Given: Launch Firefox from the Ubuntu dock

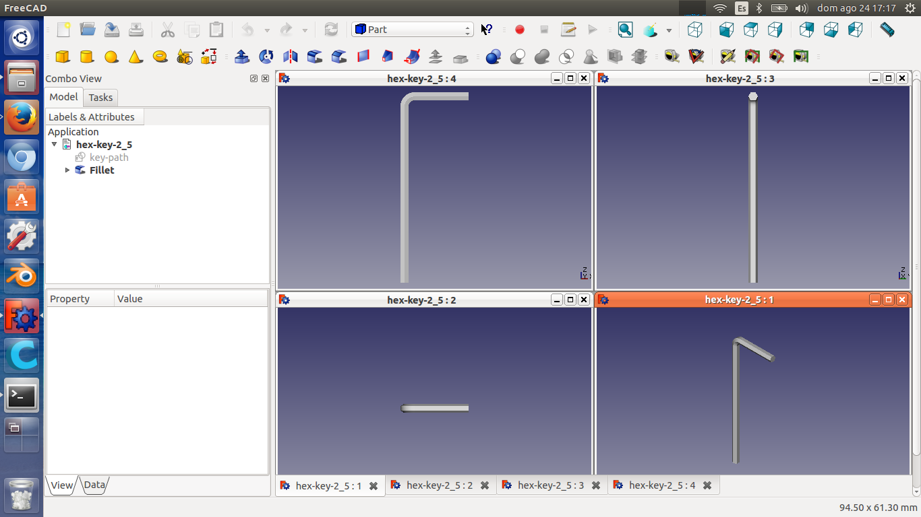Looking at the screenshot, I should [22, 118].
